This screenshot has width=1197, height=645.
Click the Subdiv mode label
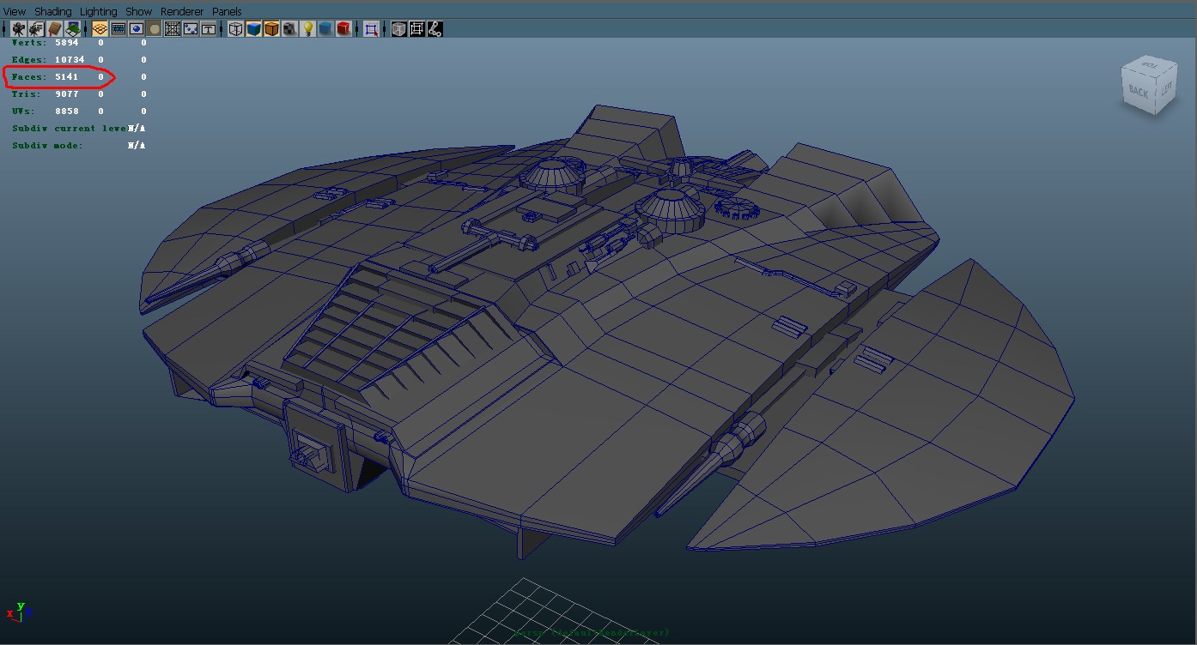coord(48,145)
